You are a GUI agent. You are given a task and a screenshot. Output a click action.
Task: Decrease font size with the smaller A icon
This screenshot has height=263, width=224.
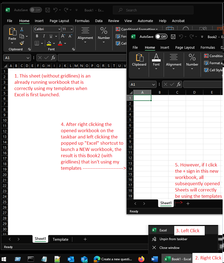click(70, 36)
